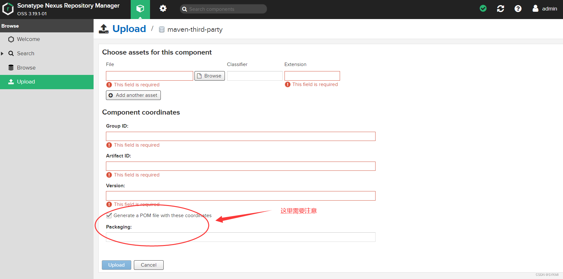Click the 'Component coordinates' heading

pyautogui.click(x=141, y=112)
